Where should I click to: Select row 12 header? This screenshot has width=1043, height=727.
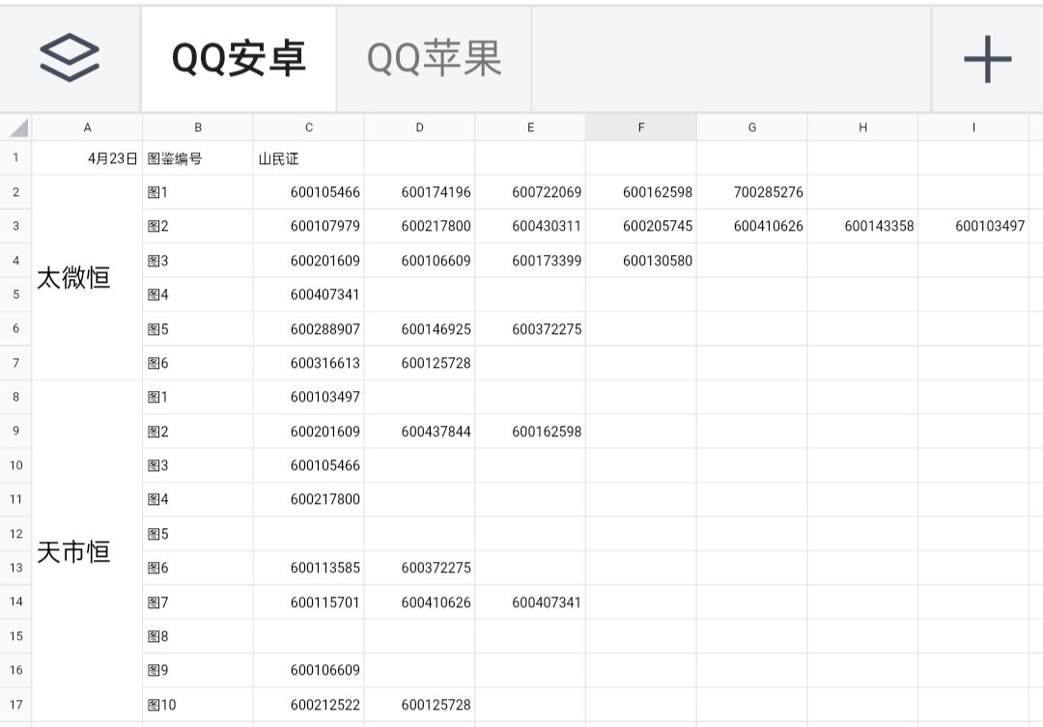tap(16, 534)
